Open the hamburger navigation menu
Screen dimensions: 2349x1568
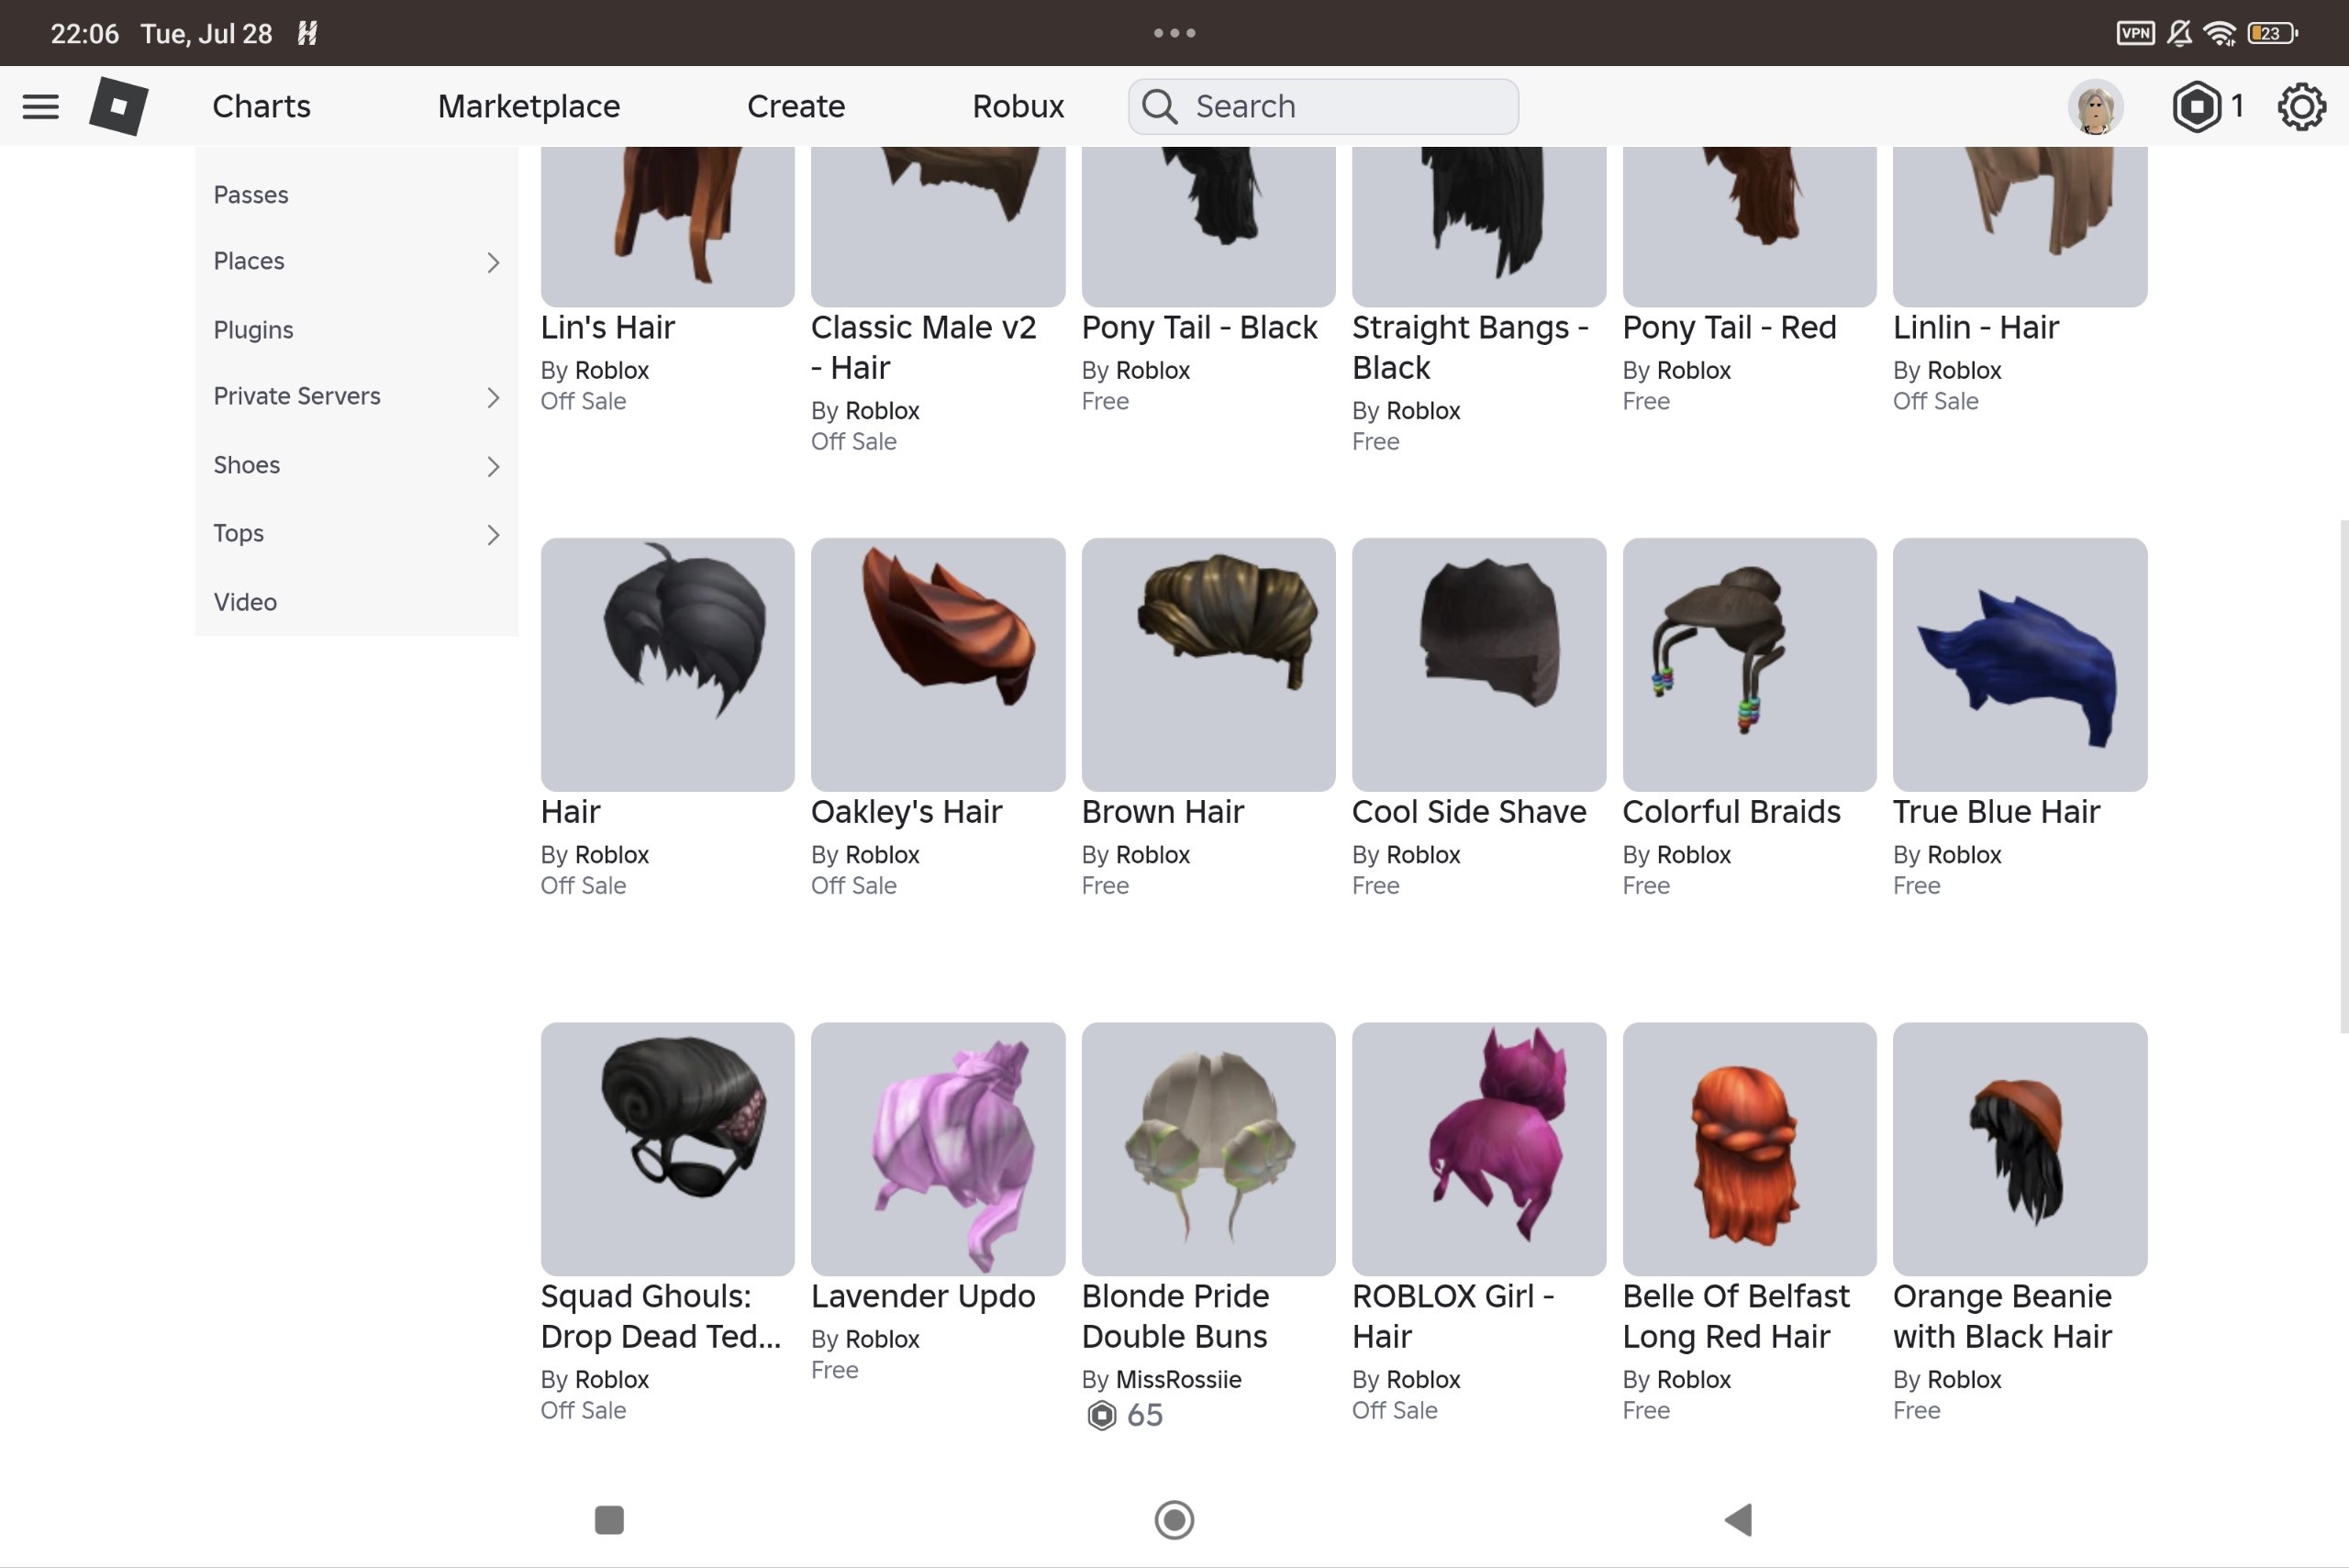point(41,106)
